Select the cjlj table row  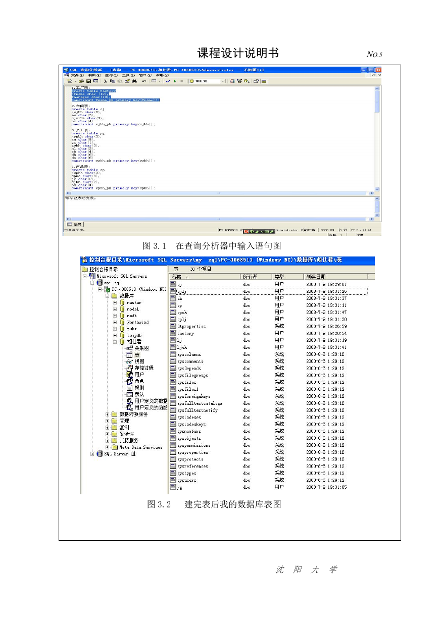pyautogui.click(x=269, y=291)
